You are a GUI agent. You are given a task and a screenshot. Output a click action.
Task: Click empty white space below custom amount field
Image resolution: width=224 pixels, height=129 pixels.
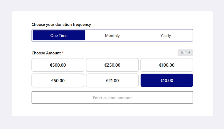pos(112,110)
